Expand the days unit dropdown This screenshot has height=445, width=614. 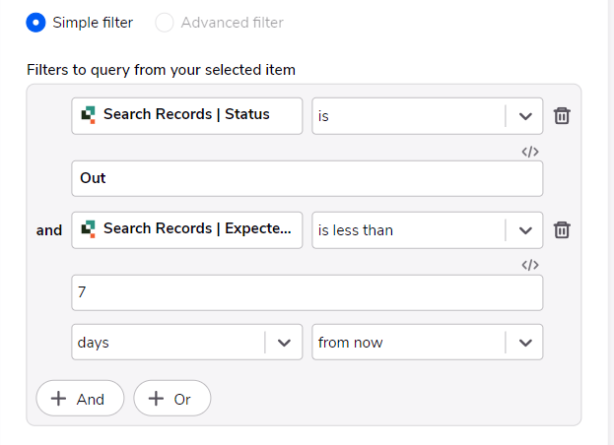click(187, 343)
